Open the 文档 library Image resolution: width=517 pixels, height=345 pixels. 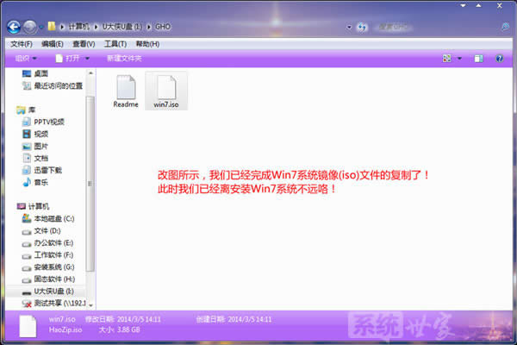tap(35, 158)
